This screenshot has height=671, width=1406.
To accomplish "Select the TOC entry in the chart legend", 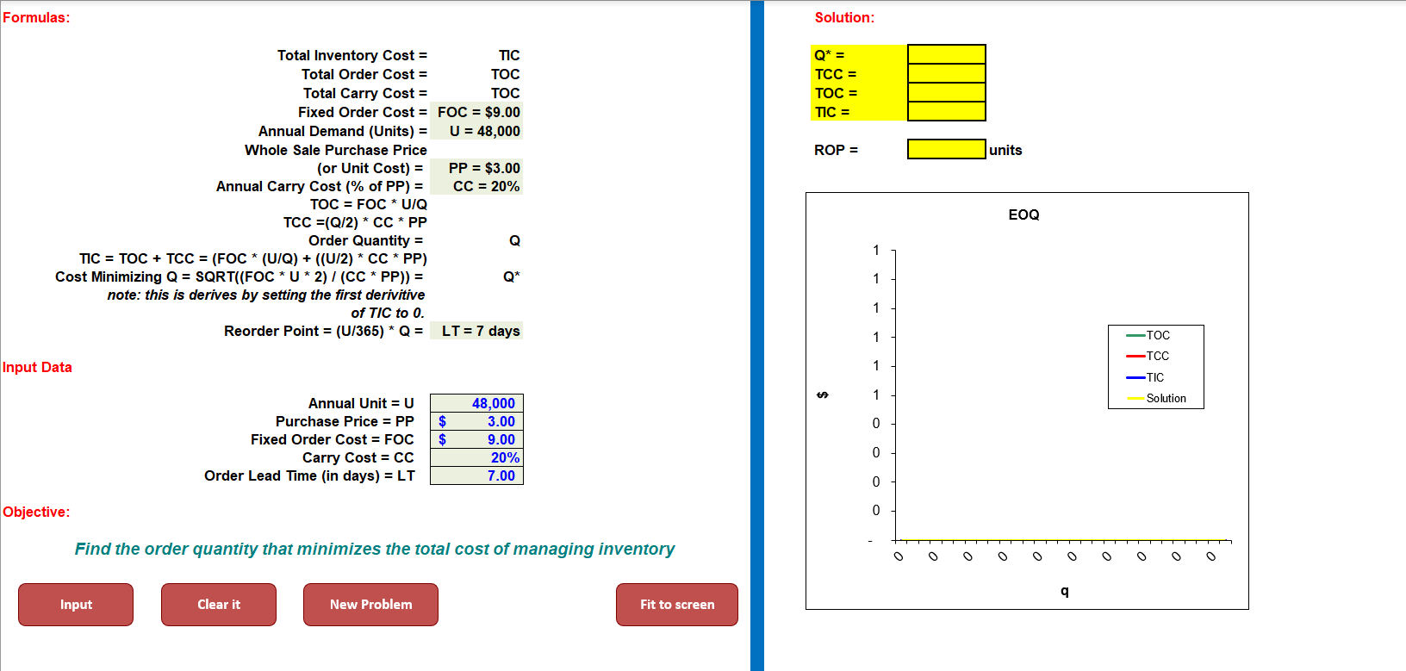I will point(1148,335).
